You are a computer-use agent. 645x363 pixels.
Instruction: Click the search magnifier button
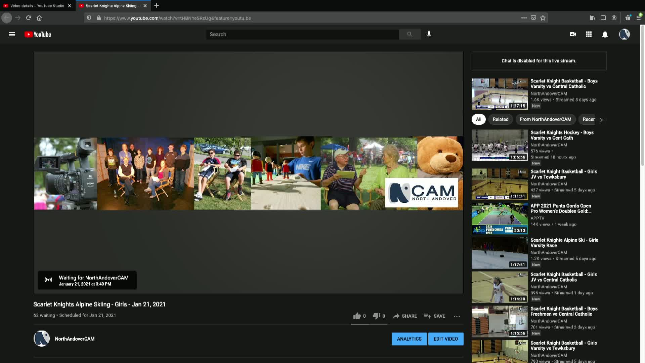pos(410,34)
